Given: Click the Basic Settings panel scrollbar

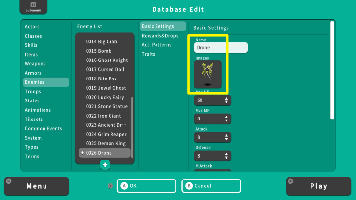Looking at the screenshot, I should (332, 70).
